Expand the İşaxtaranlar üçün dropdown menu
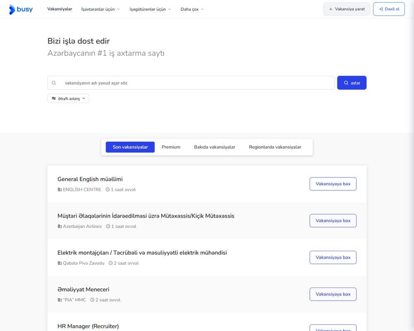The image size is (414, 331). (x=101, y=9)
